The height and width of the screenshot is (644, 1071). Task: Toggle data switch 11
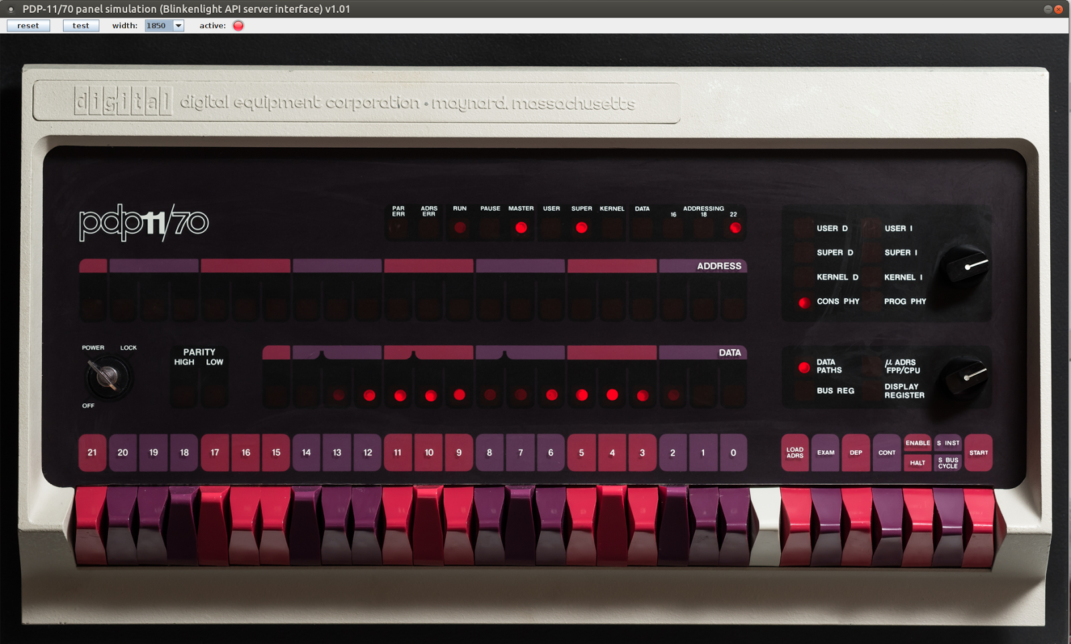pos(398,453)
